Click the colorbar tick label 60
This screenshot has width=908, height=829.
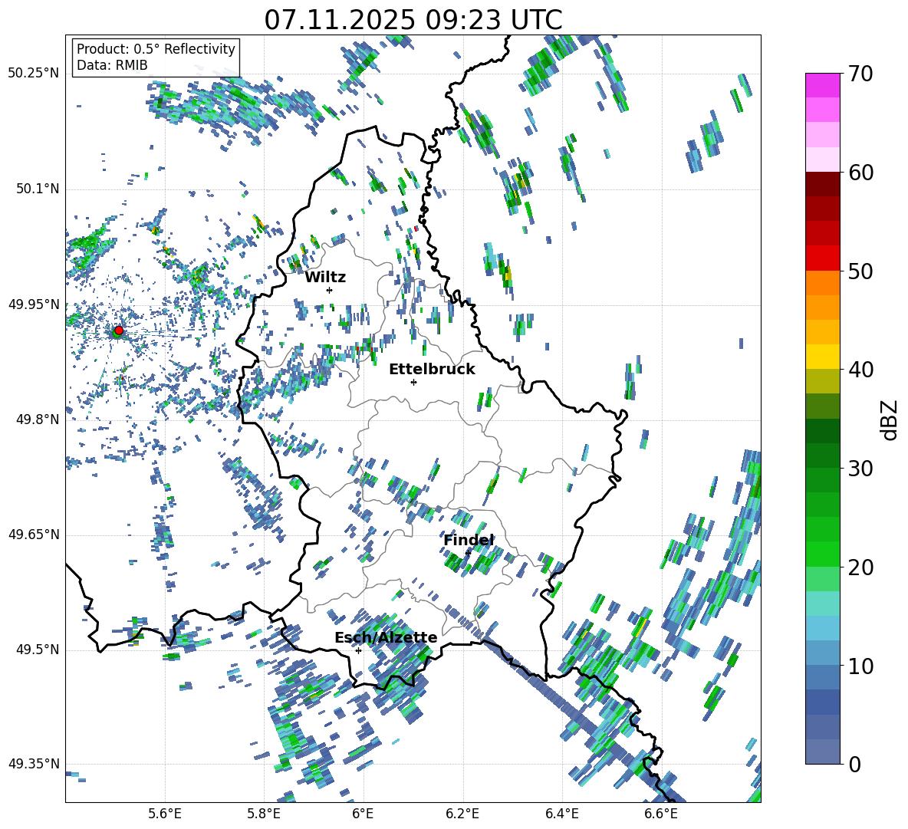pos(860,173)
